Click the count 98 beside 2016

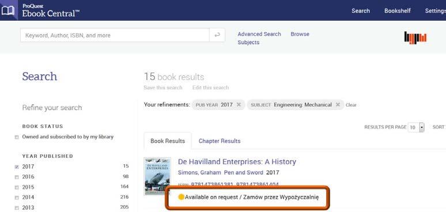click(x=126, y=176)
